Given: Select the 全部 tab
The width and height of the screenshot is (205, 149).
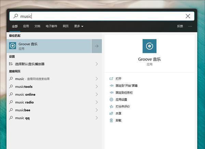Looking at the screenshot, I should 15,26.
